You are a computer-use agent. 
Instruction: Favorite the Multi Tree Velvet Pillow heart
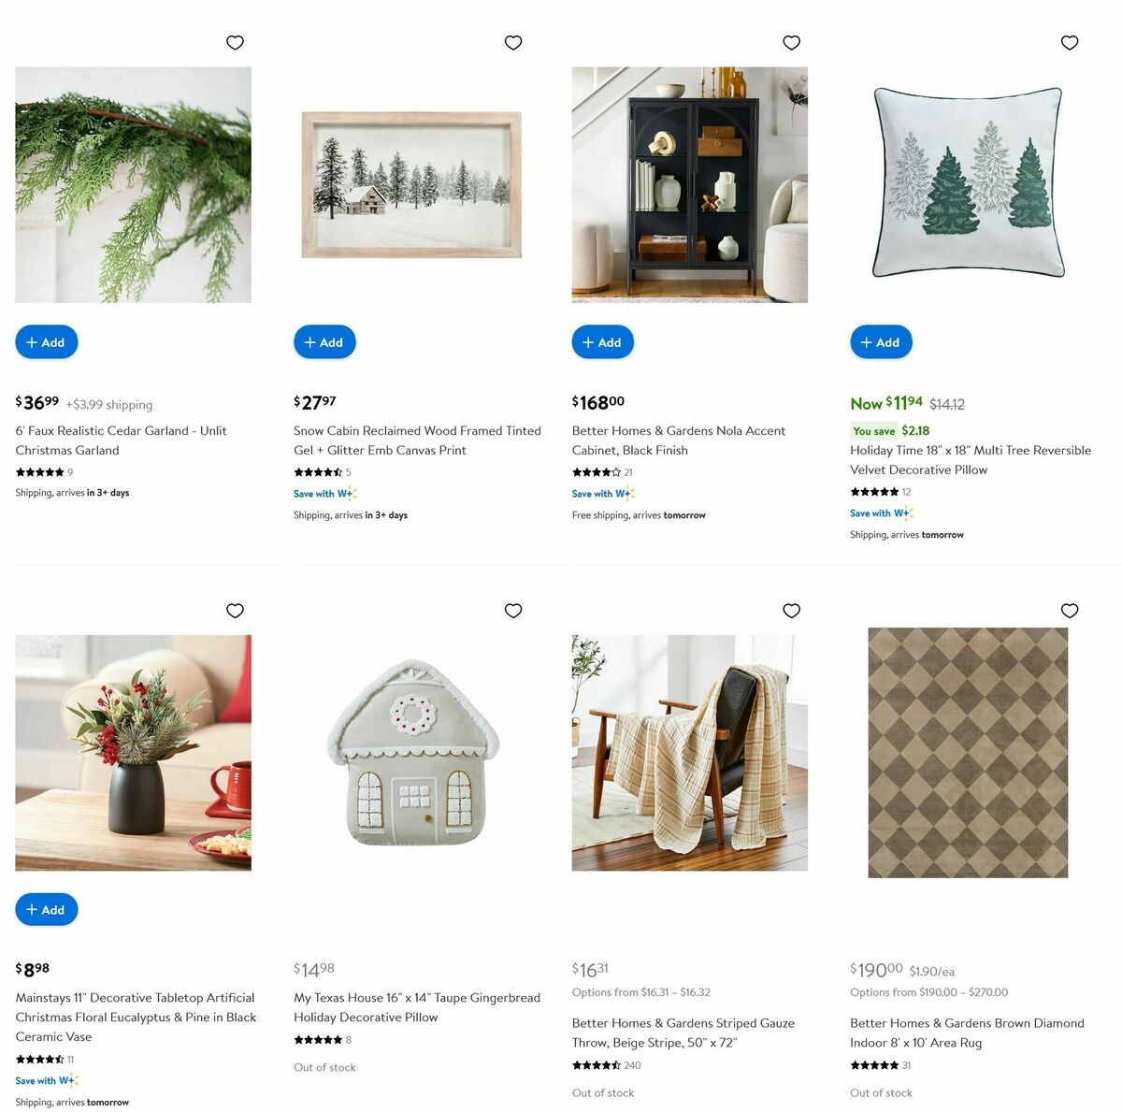(x=1070, y=42)
